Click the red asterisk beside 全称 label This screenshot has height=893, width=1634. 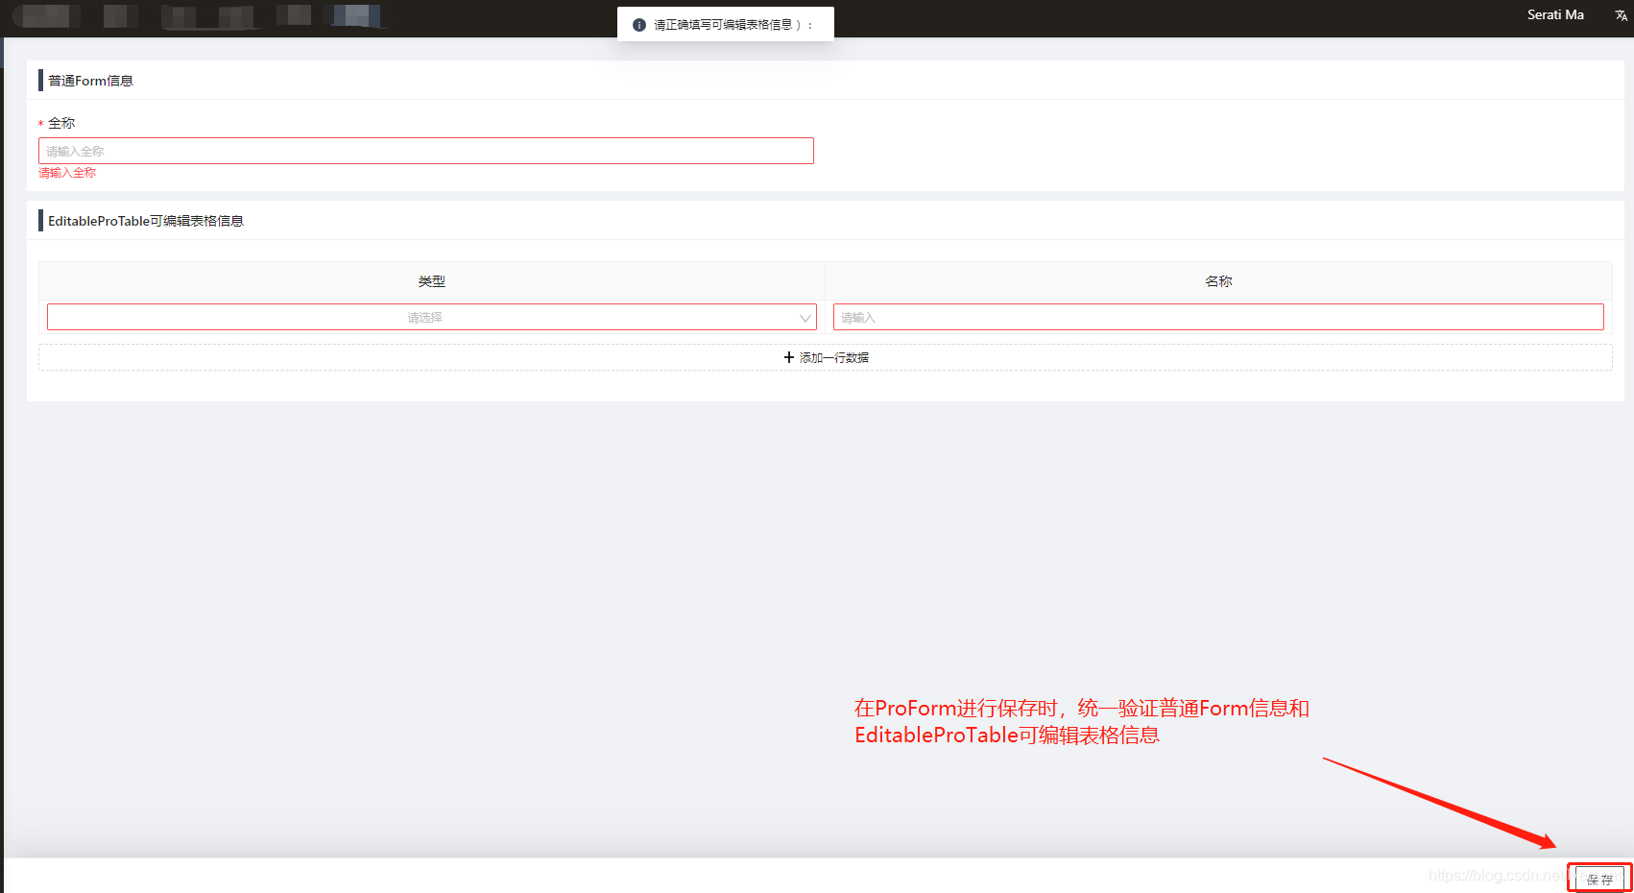point(41,123)
